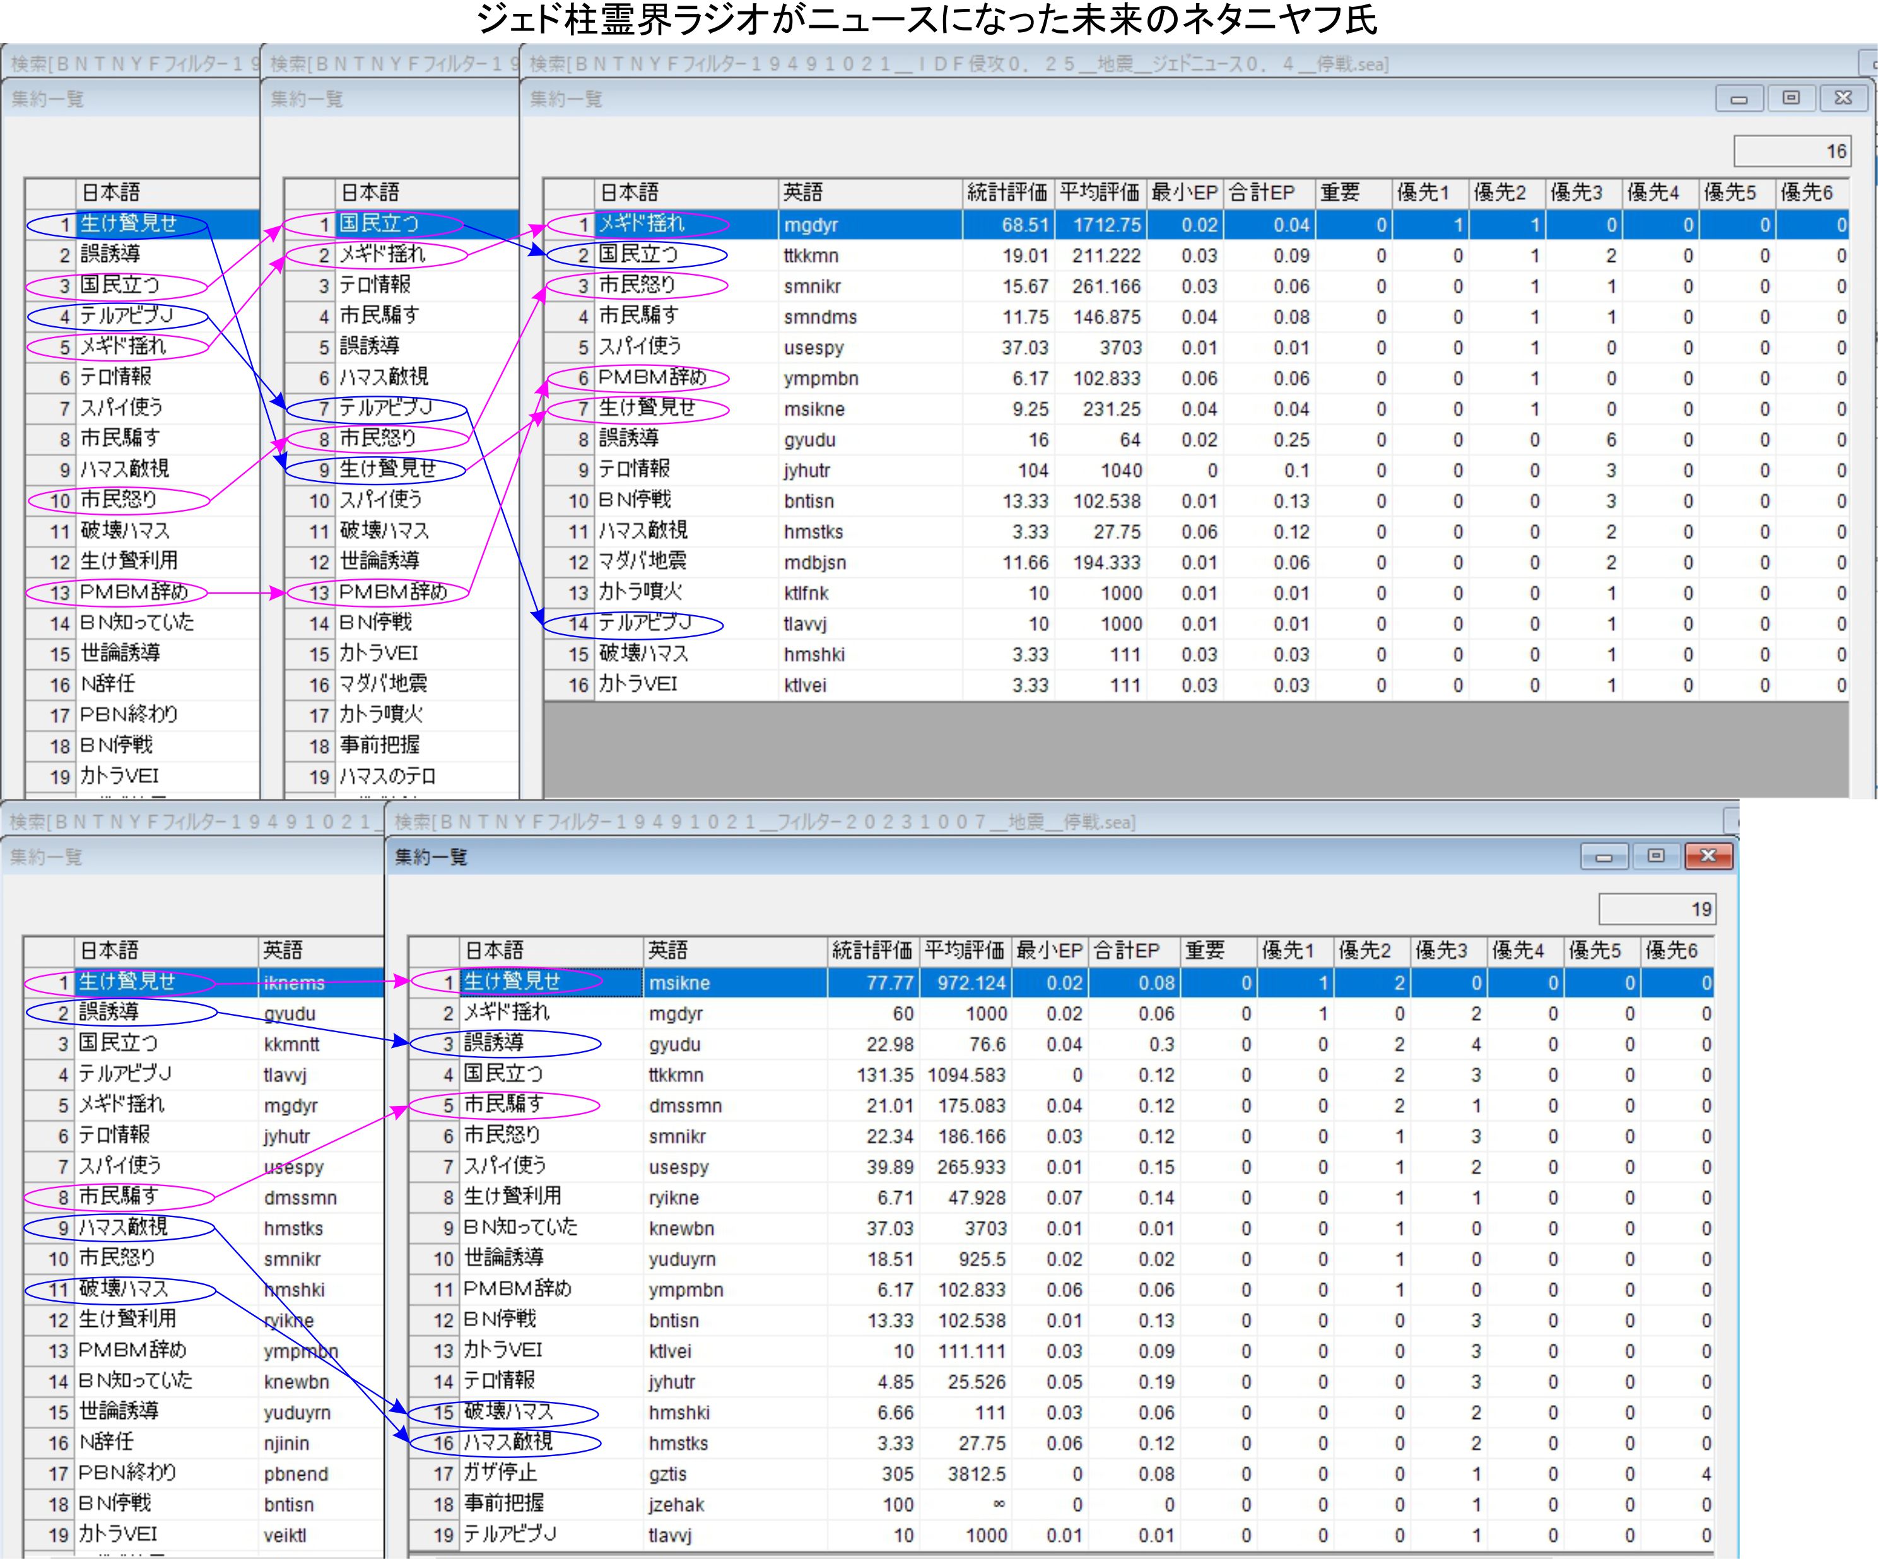
Task: Click 'knewbn' cell in 19-row table
Action: [x=735, y=1228]
